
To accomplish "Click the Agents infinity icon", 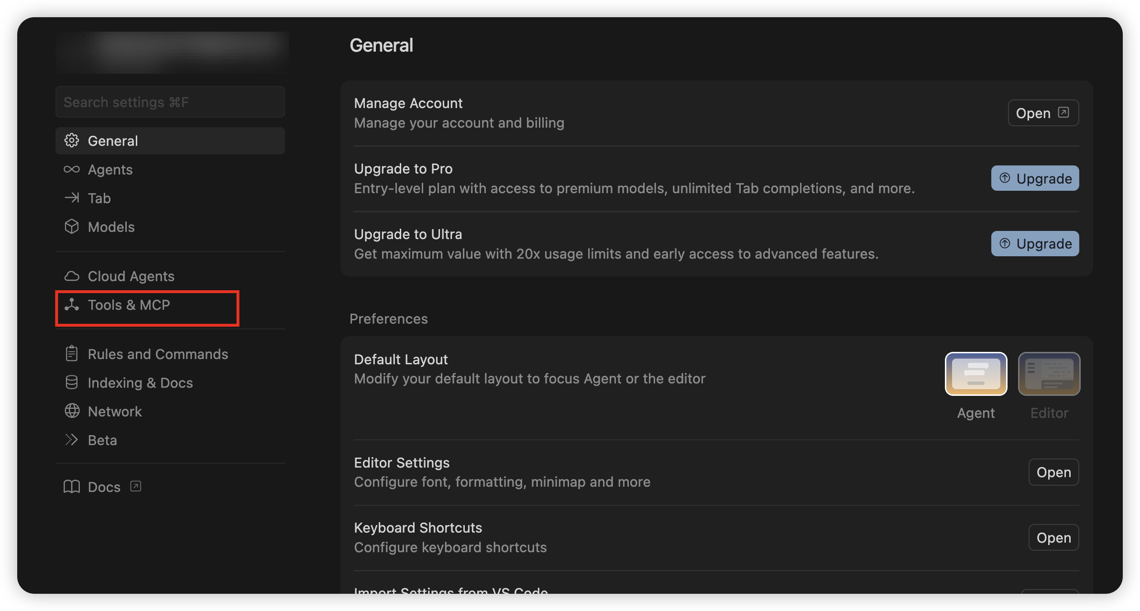I will pyautogui.click(x=72, y=169).
